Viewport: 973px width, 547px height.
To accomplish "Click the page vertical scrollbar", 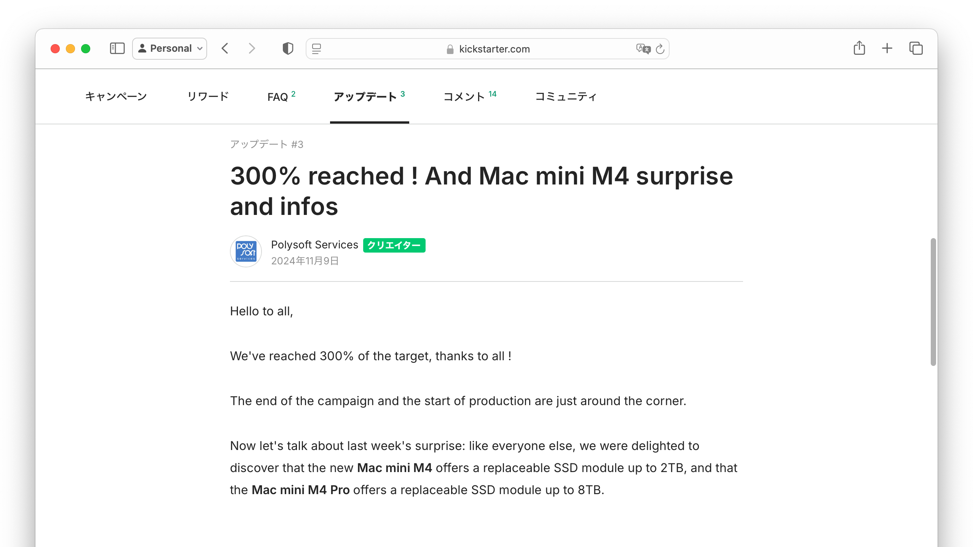I will tap(933, 302).
